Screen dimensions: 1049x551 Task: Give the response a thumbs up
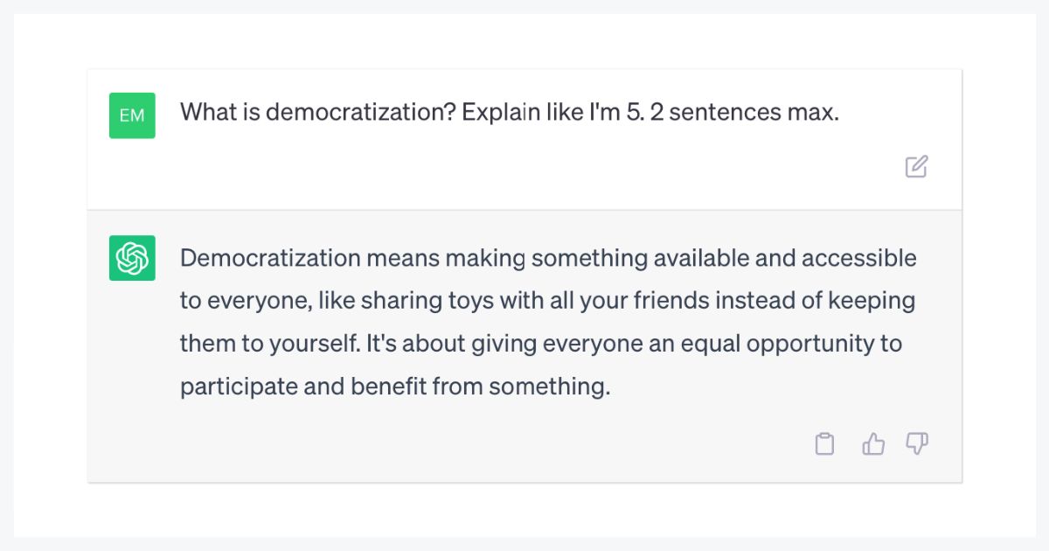[x=873, y=444]
